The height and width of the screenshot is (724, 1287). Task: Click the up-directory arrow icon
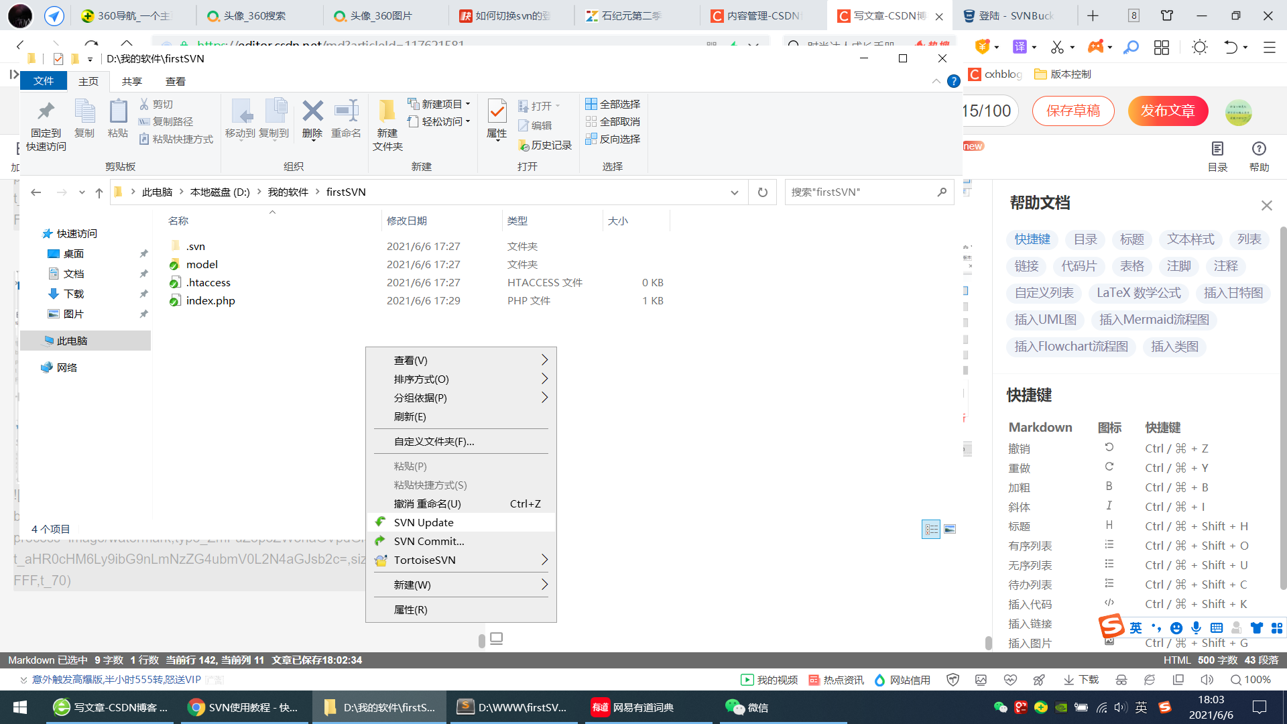[99, 192]
